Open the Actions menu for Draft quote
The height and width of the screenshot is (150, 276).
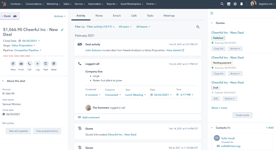pos(230,98)
